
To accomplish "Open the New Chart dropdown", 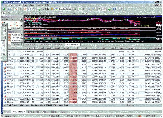I will 5,9.
